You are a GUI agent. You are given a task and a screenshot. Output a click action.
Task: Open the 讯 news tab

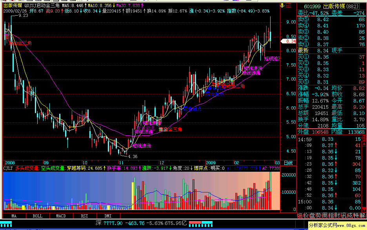(x=344, y=216)
